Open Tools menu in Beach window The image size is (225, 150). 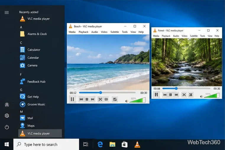pos(125,32)
